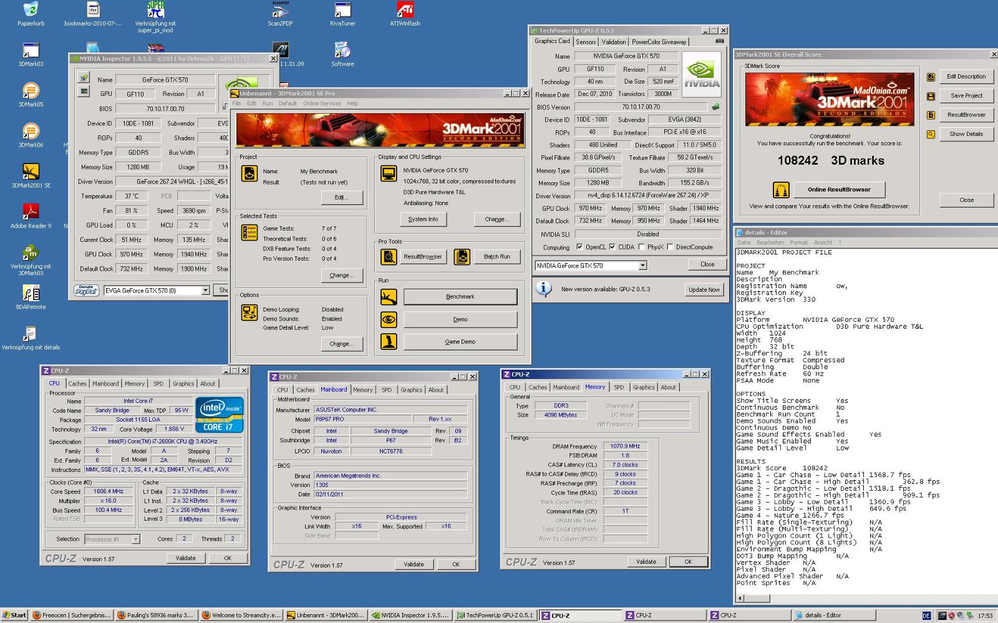The height and width of the screenshot is (623, 998).
Task: Click the Batch Run icon in Pro Tools
Action: 462,256
